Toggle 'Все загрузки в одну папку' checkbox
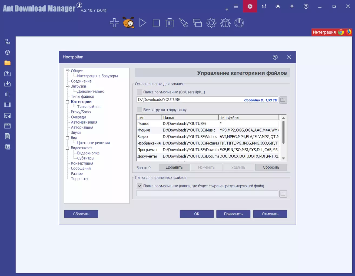The height and width of the screenshot is (276, 355). [140, 110]
